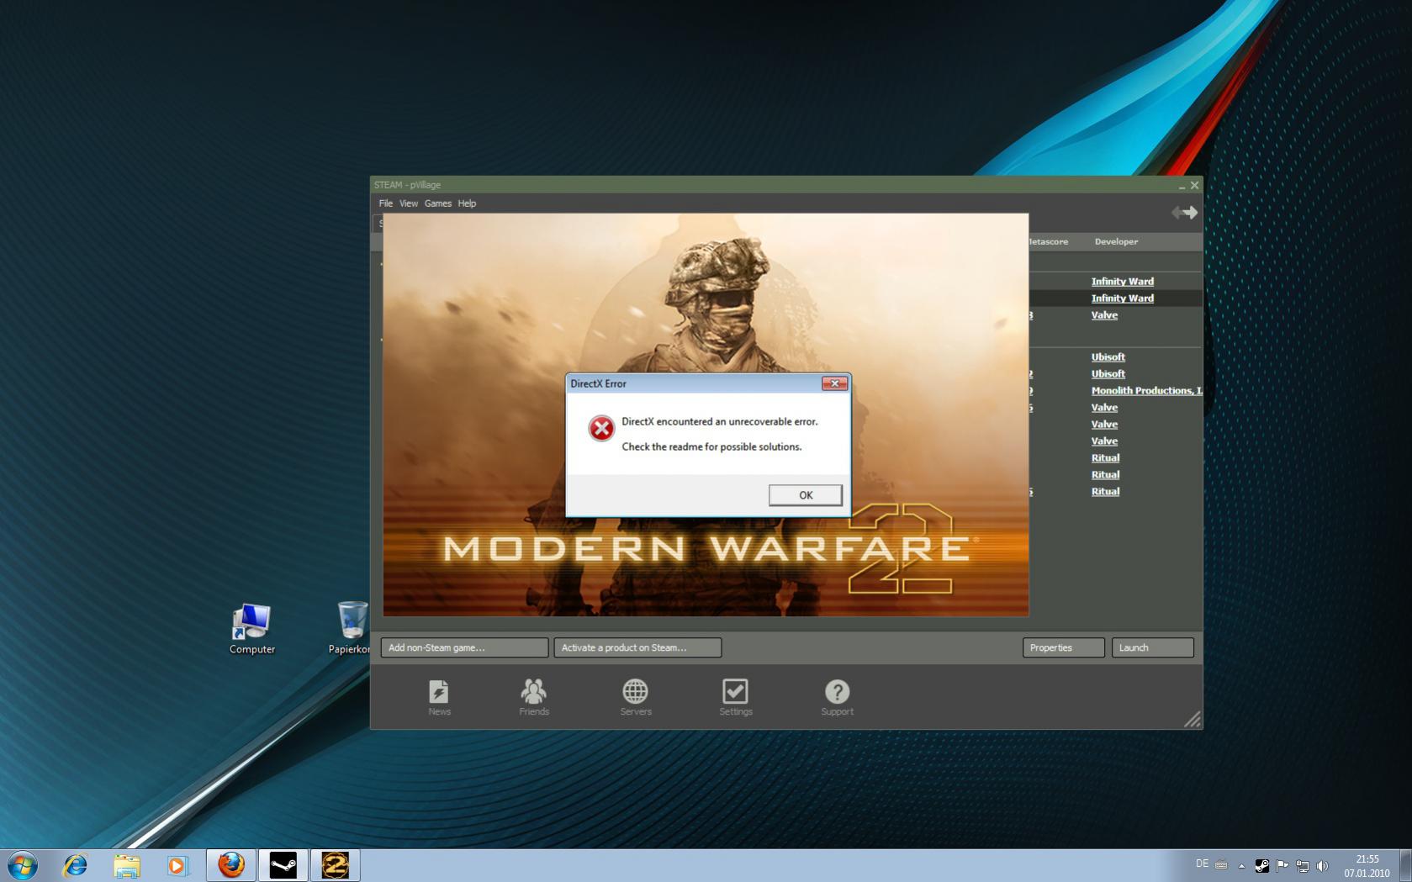Open Steam Settings from the bottom bar
1412x882 pixels.
pos(736,698)
